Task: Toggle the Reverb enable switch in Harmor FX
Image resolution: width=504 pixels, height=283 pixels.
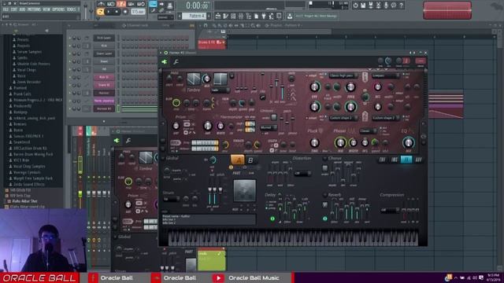Action: (325, 195)
